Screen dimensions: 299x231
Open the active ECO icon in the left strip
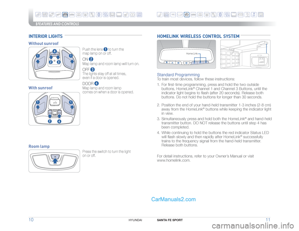[139, 15]
